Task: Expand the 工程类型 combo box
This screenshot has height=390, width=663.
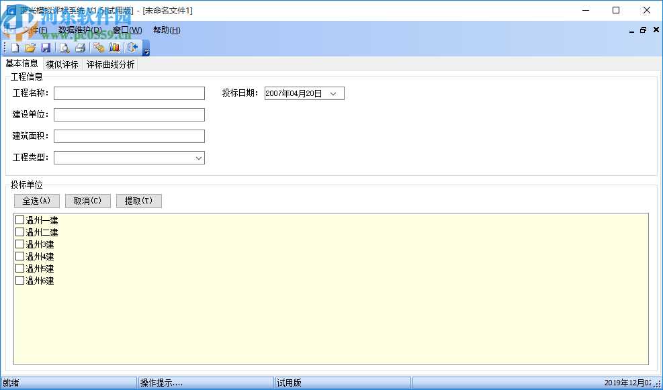Action: (x=200, y=157)
